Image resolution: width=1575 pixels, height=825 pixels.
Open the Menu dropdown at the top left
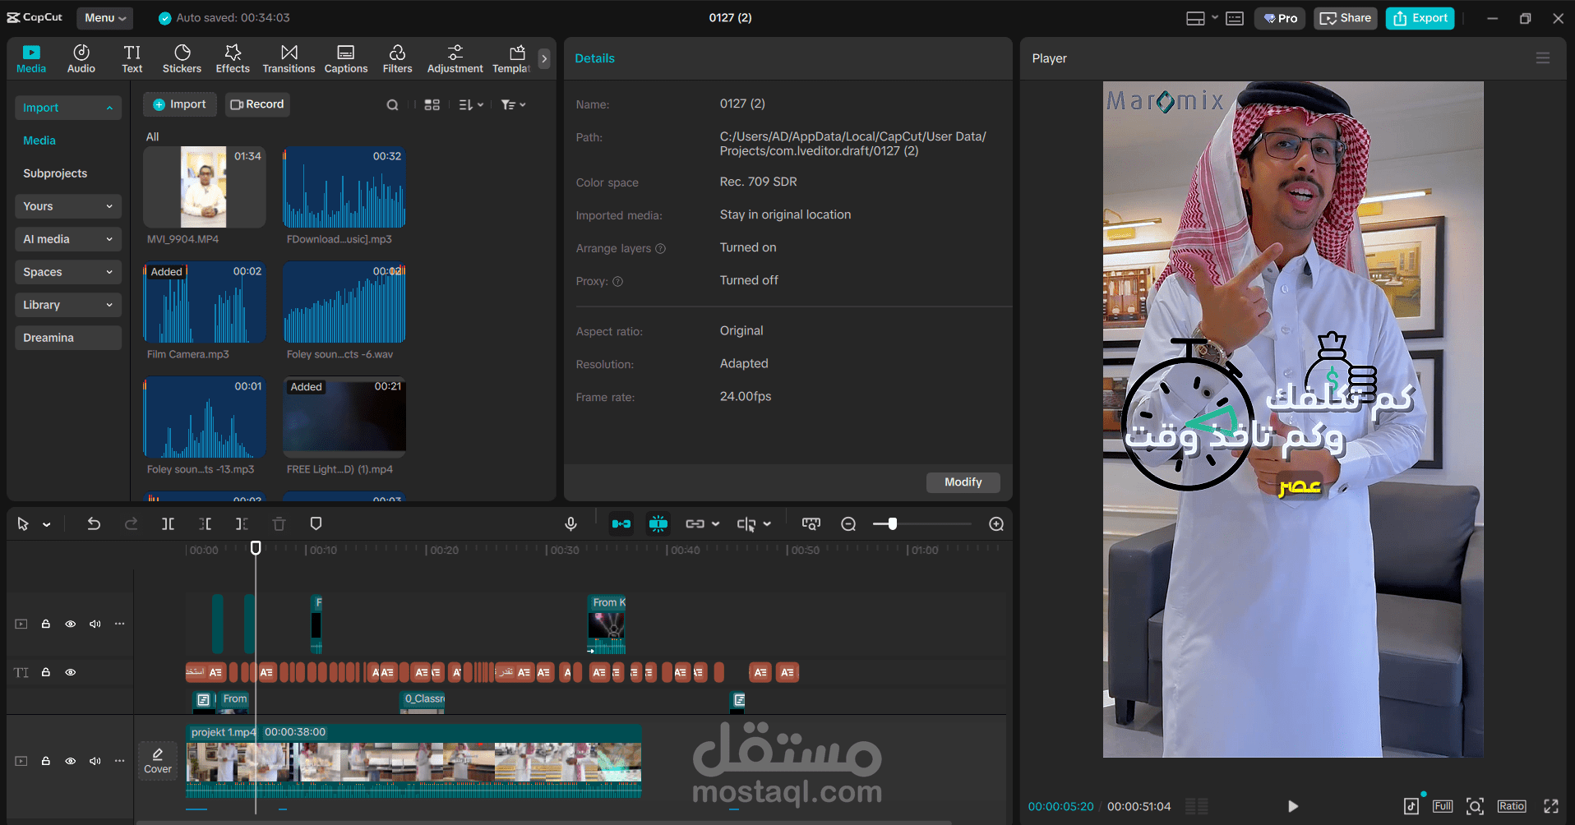coord(104,17)
